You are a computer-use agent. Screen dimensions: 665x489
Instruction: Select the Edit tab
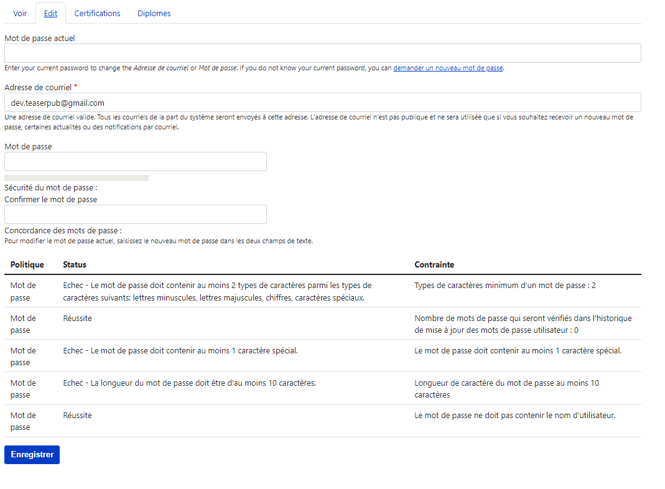coord(50,13)
